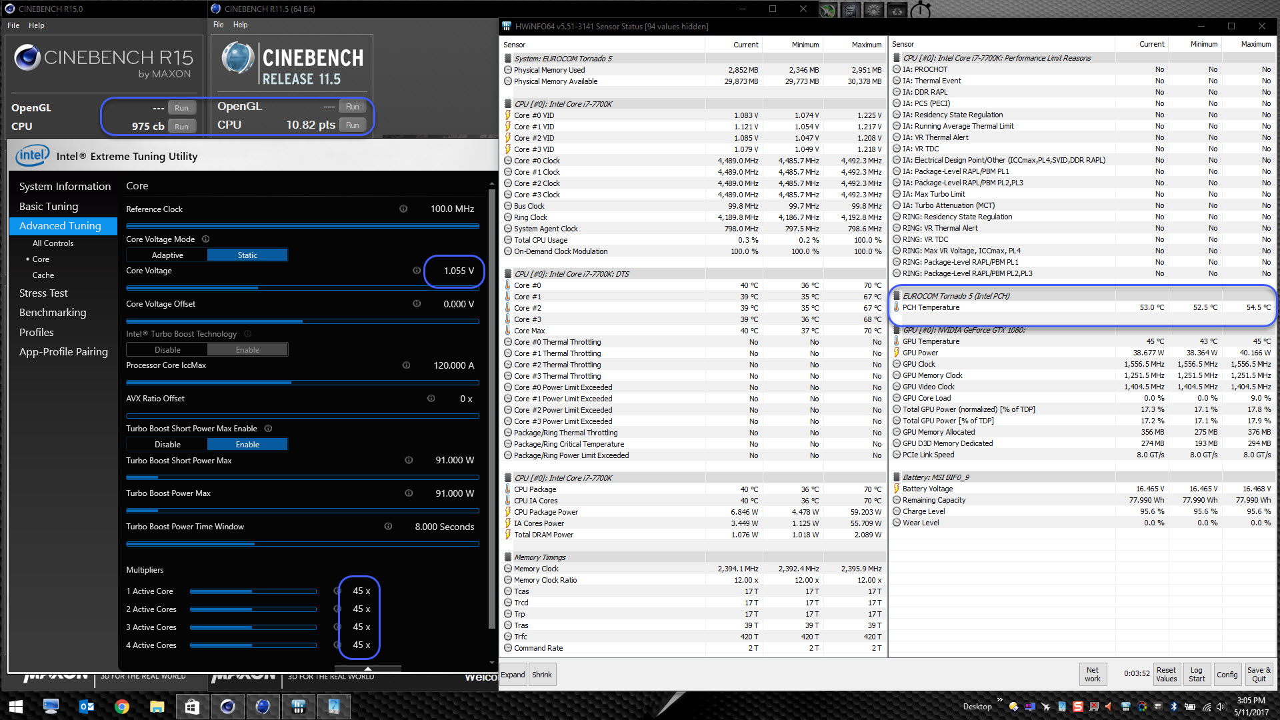Image resolution: width=1280 pixels, height=720 pixels.
Task: Click the info icon next to Reference Clock
Action: 403,209
